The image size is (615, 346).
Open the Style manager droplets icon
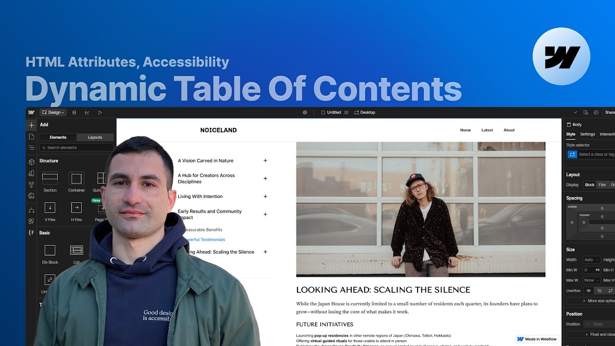(31, 185)
